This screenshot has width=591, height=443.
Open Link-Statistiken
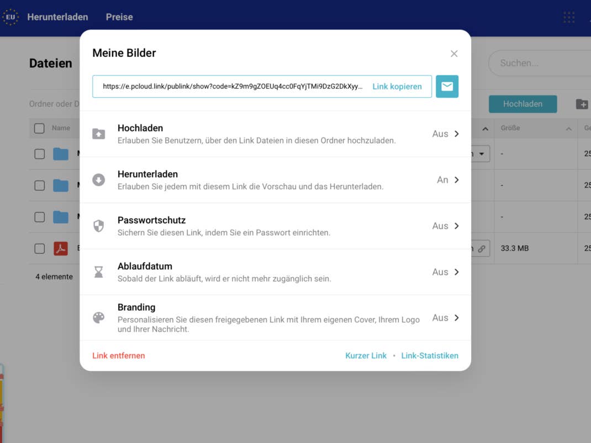pos(430,356)
